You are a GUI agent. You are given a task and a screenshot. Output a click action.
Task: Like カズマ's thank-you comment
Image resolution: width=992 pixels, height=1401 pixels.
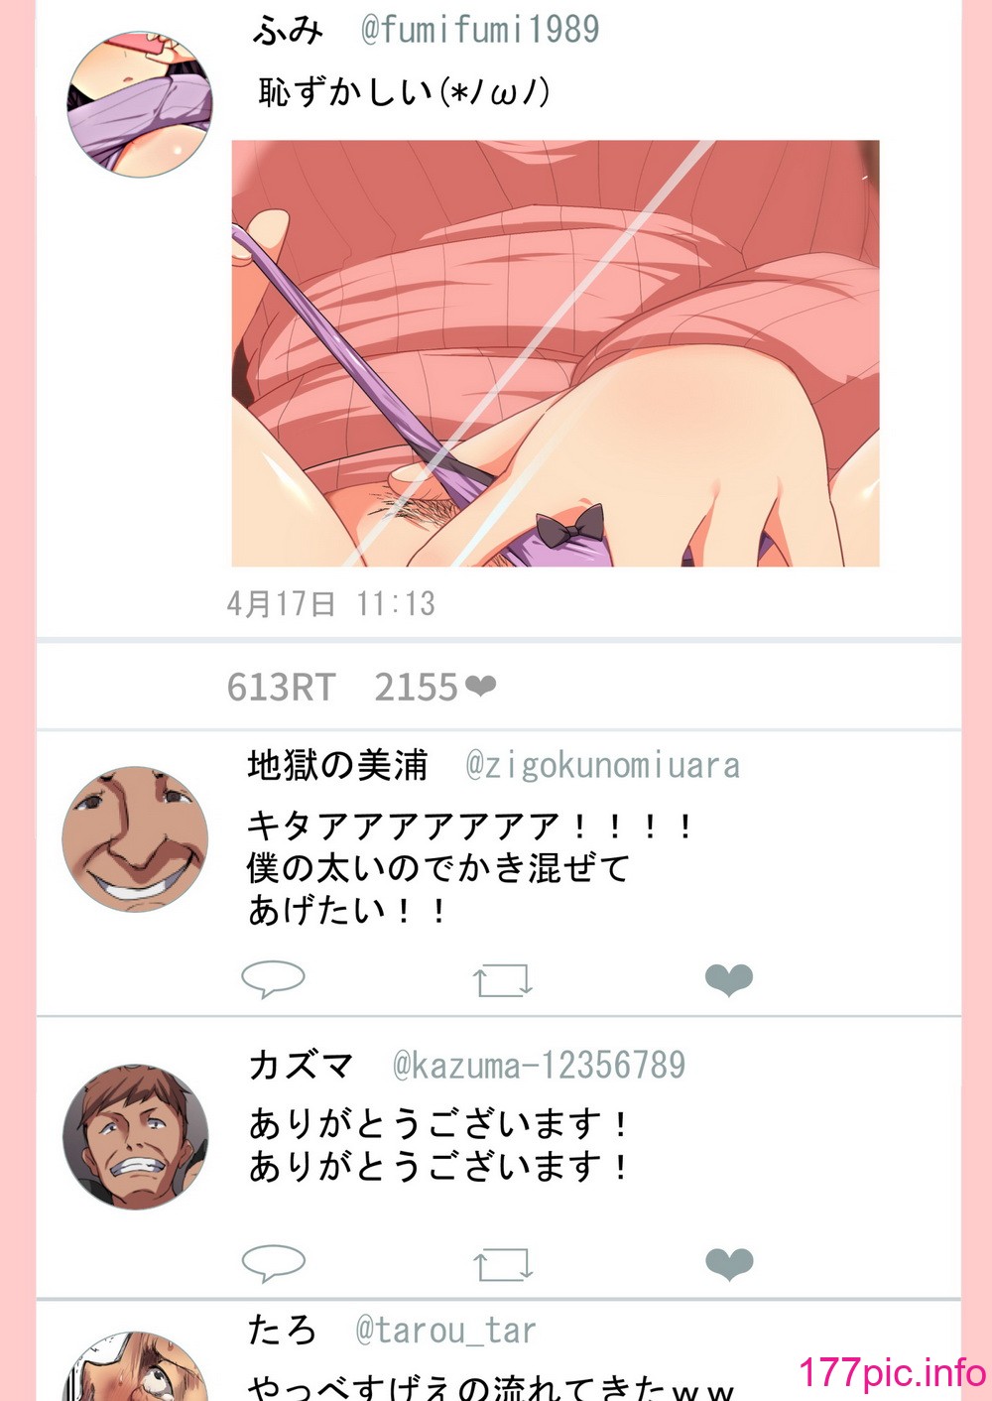(x=729, y=1263)
